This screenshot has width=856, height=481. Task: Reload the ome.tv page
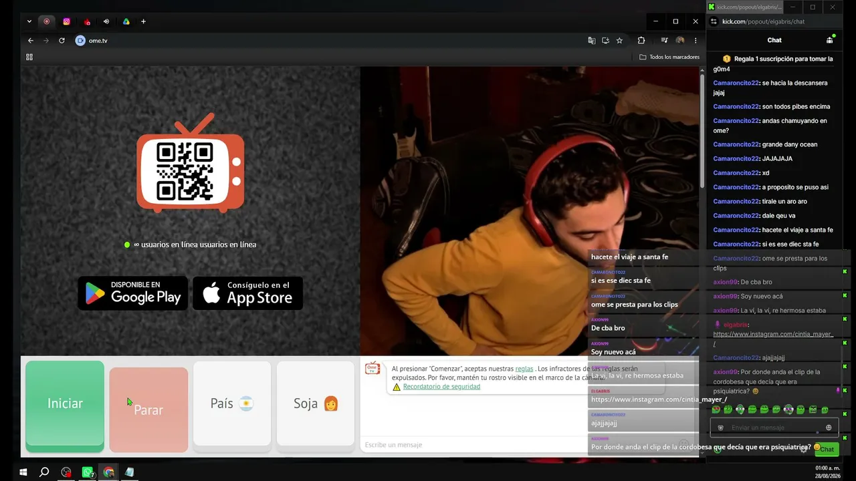pos(62,41)
